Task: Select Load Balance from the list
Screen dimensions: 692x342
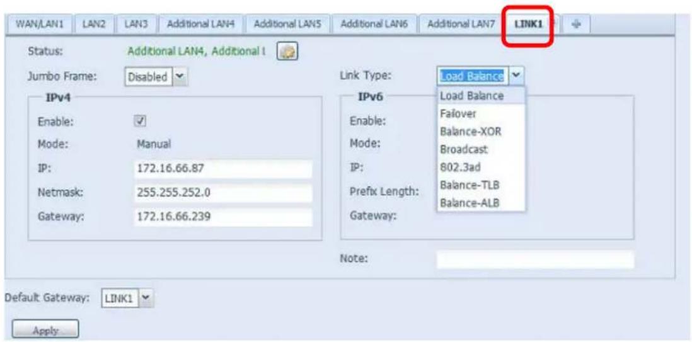Action: click(481, 96)
